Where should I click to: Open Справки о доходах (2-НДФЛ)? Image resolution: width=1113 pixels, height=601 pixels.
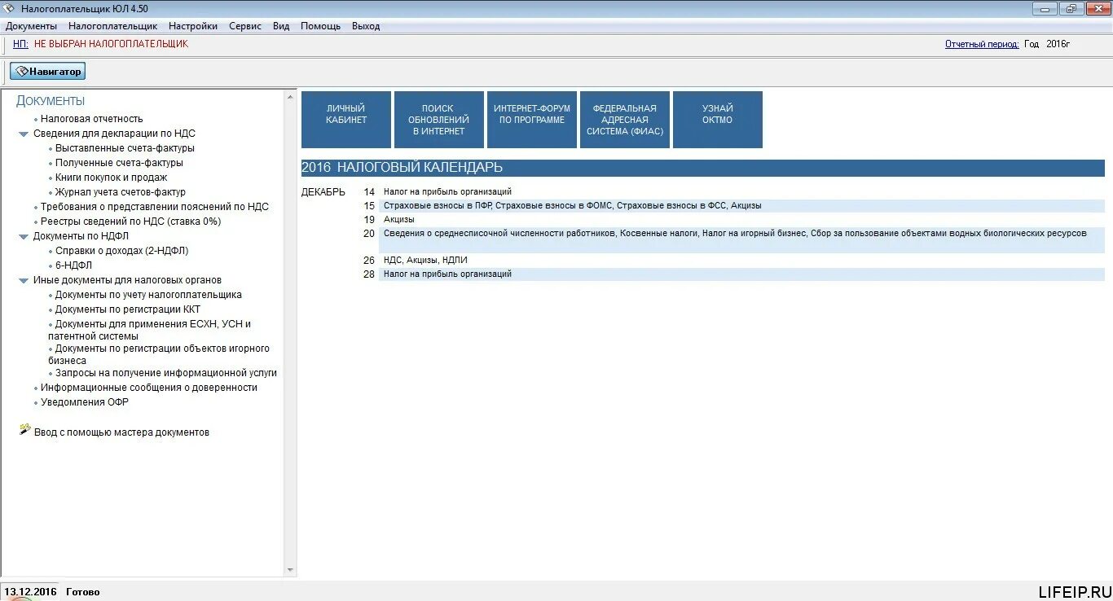click(x=121, y=251)
